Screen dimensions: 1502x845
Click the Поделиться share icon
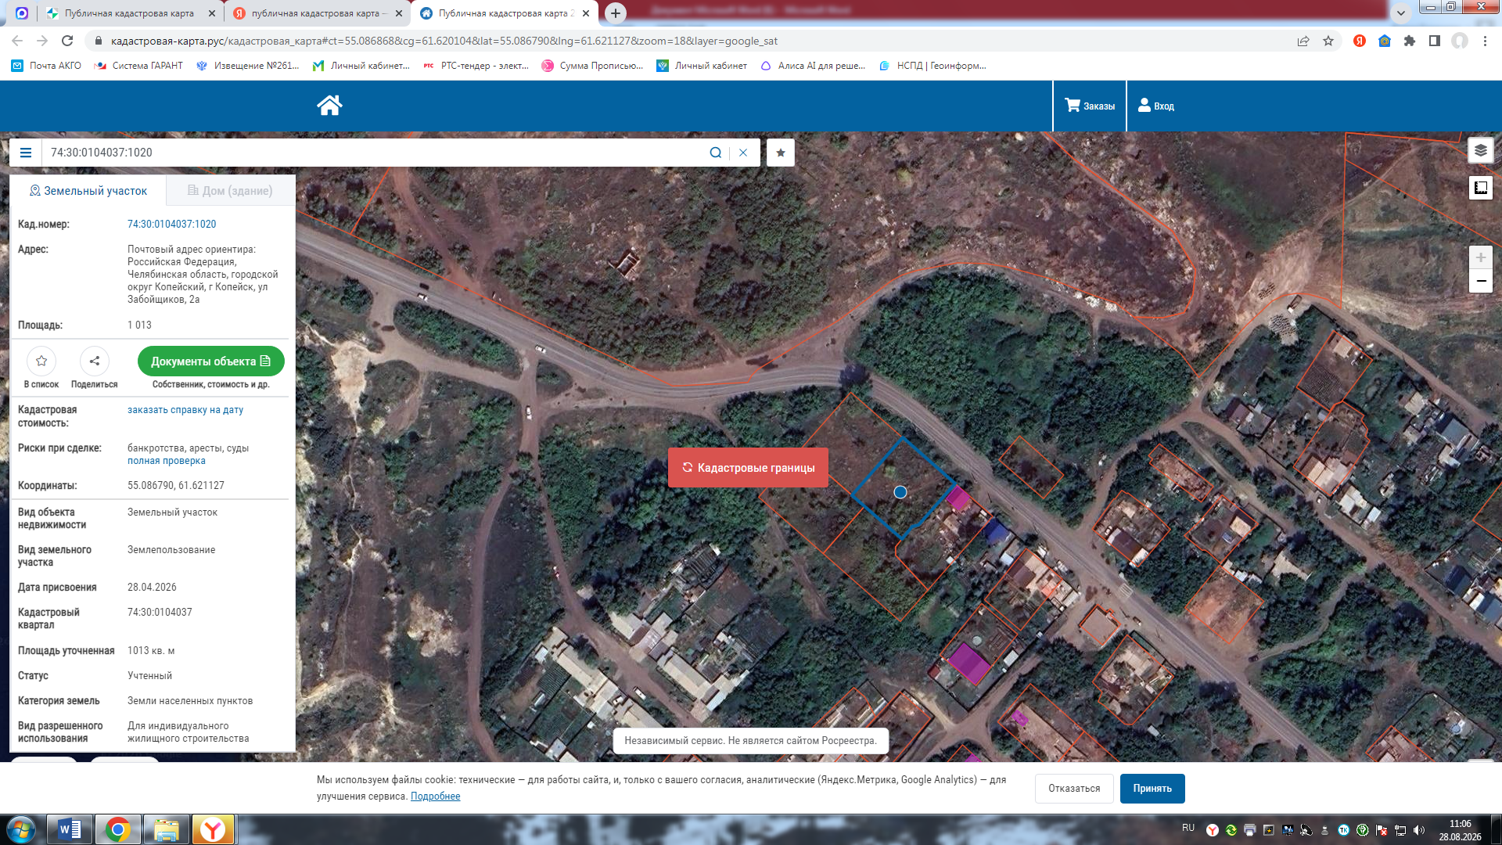(95, 361)
